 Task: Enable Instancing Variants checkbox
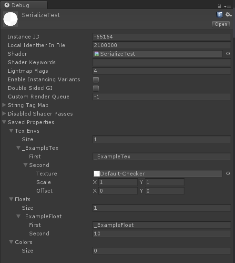point(96,80)
